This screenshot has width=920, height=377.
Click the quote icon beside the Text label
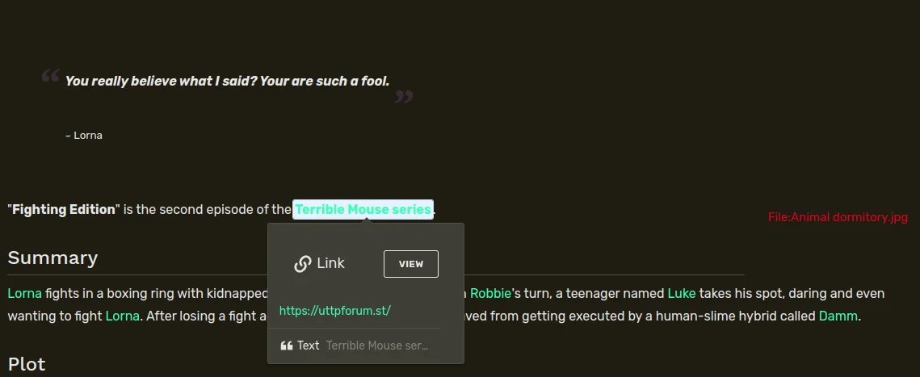(286, 346)
